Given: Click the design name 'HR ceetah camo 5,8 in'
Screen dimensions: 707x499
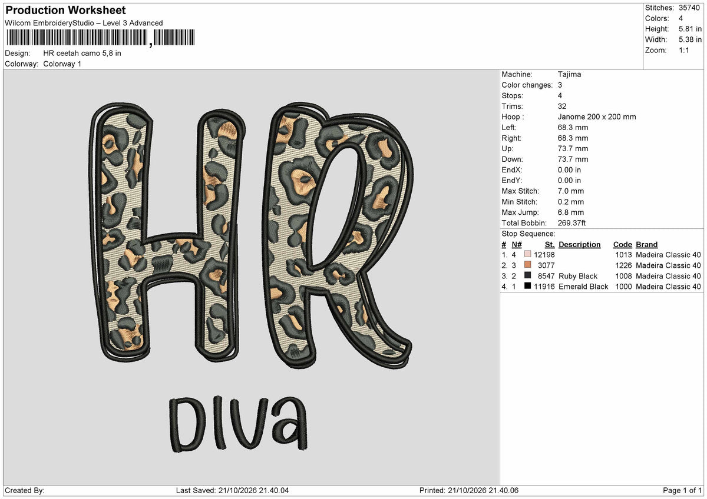Looking at the screenshot, I should [x=82, y=53].
